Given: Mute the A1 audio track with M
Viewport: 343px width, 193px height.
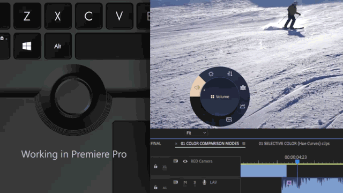Looking at the screenshot, I should pyautogui.click(x=185, y=182).
